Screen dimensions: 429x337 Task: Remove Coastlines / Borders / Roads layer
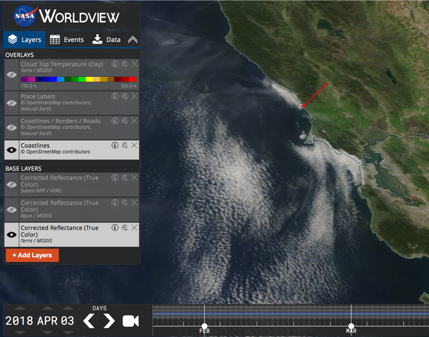134,121
